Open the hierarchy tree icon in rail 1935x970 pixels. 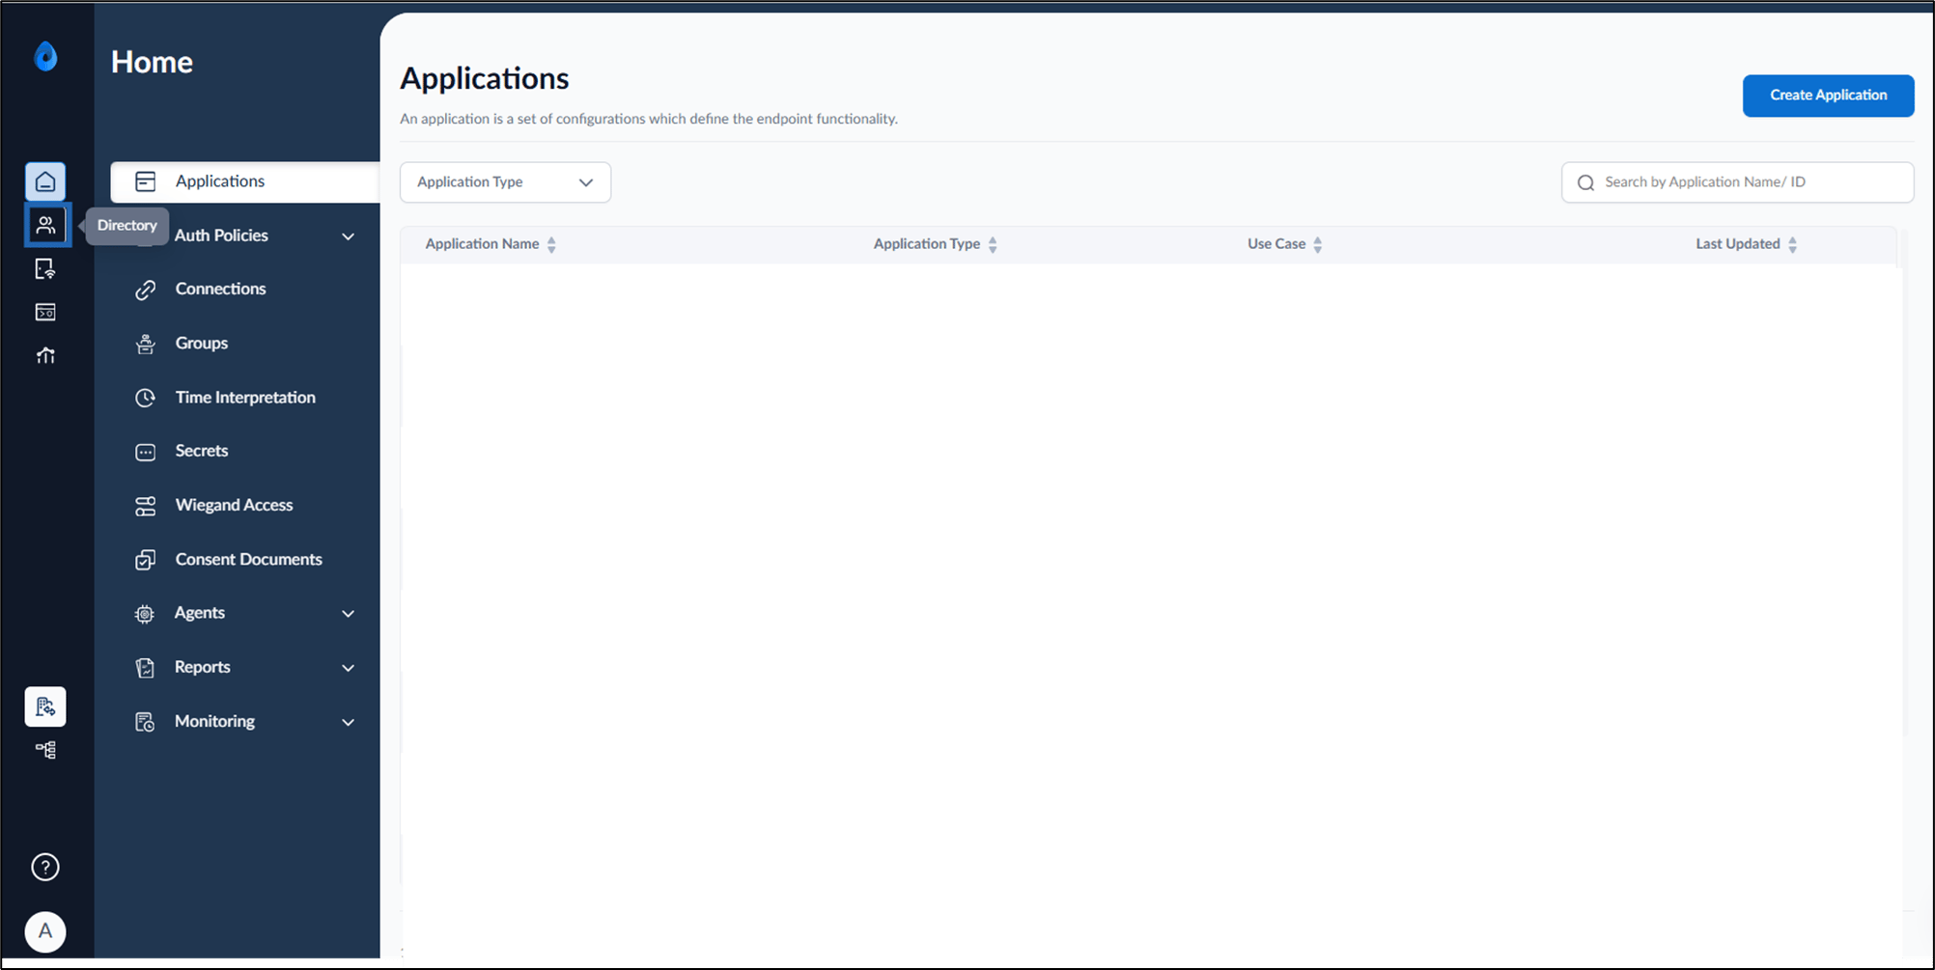[45, 750]
